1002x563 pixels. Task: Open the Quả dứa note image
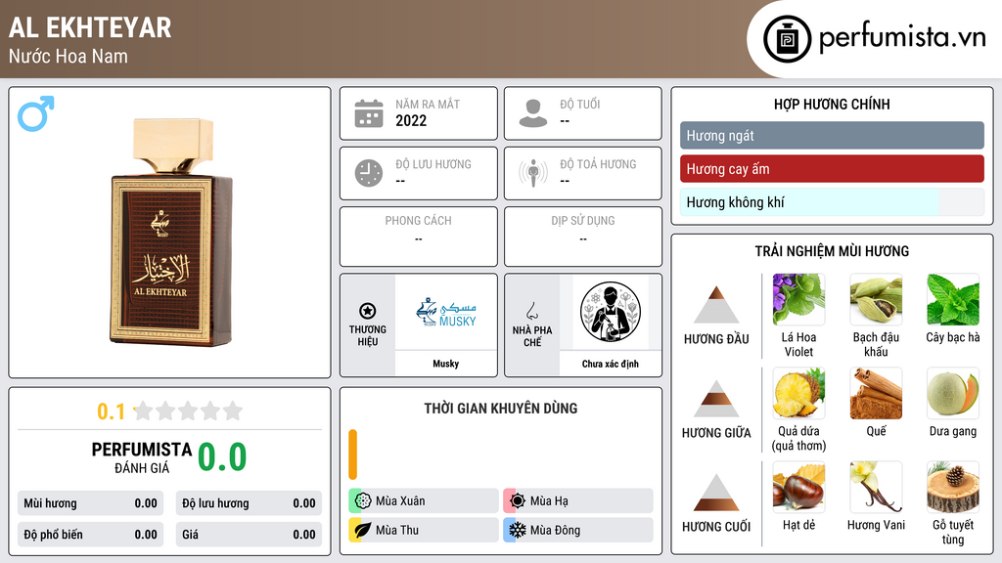[798, 393]
